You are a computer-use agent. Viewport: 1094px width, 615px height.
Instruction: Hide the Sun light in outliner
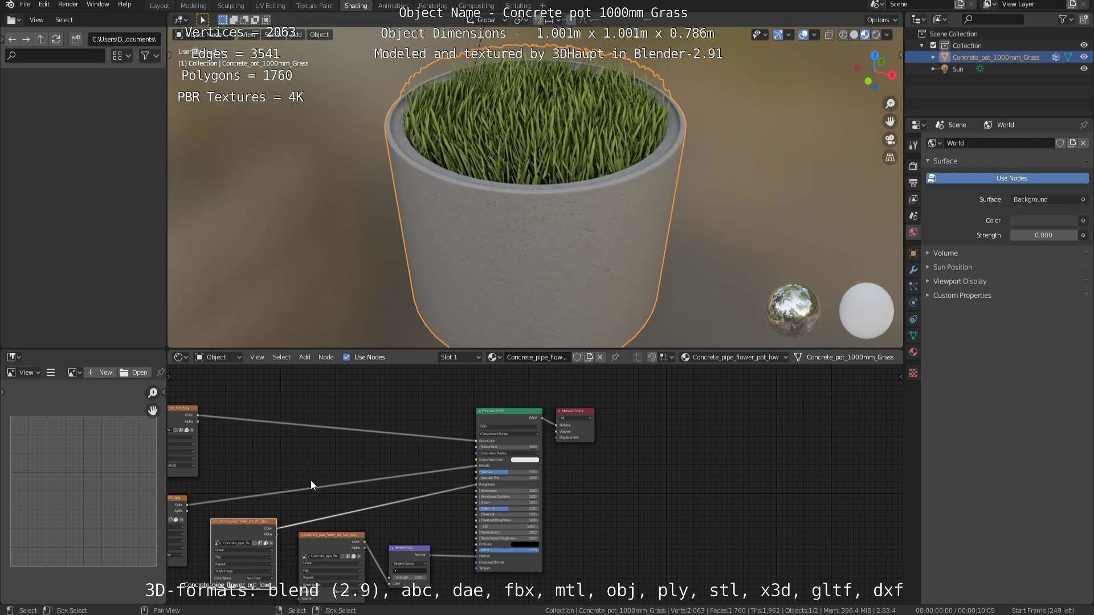tap(1084, 69)
